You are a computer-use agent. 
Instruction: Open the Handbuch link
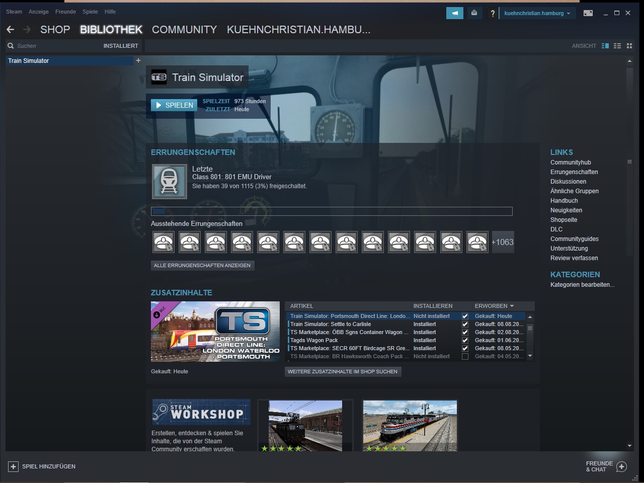[x=564, y=201]
